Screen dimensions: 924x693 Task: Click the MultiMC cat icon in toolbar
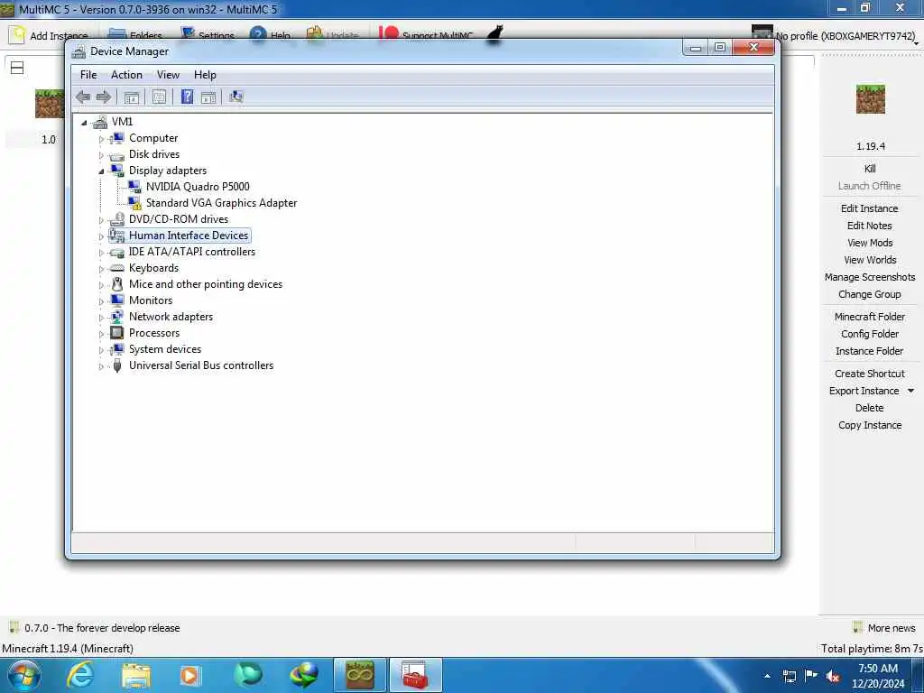click(x=494, y=35)
